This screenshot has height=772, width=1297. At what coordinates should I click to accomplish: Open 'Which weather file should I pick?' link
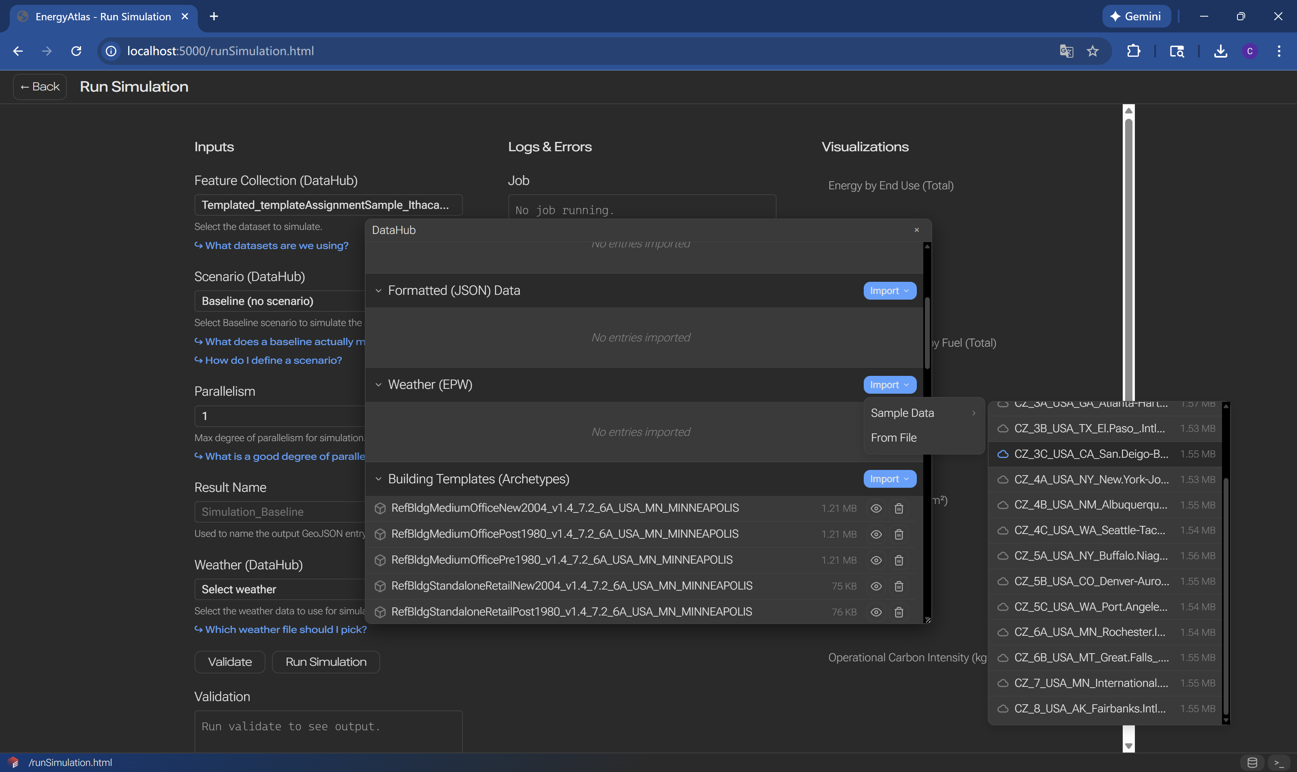point(285,629)
